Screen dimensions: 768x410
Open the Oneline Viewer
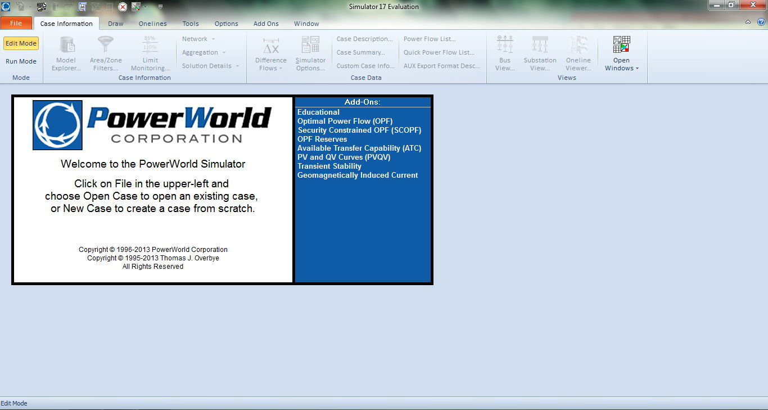(x=579, y=53)
